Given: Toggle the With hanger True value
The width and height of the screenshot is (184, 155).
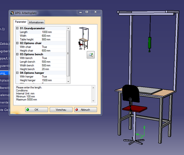Looking at the screenshot, I should click(44, 76).
